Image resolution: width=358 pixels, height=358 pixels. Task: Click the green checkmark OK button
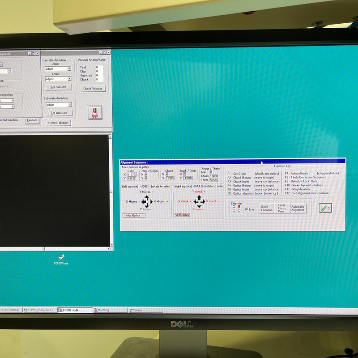pos(325,208)
